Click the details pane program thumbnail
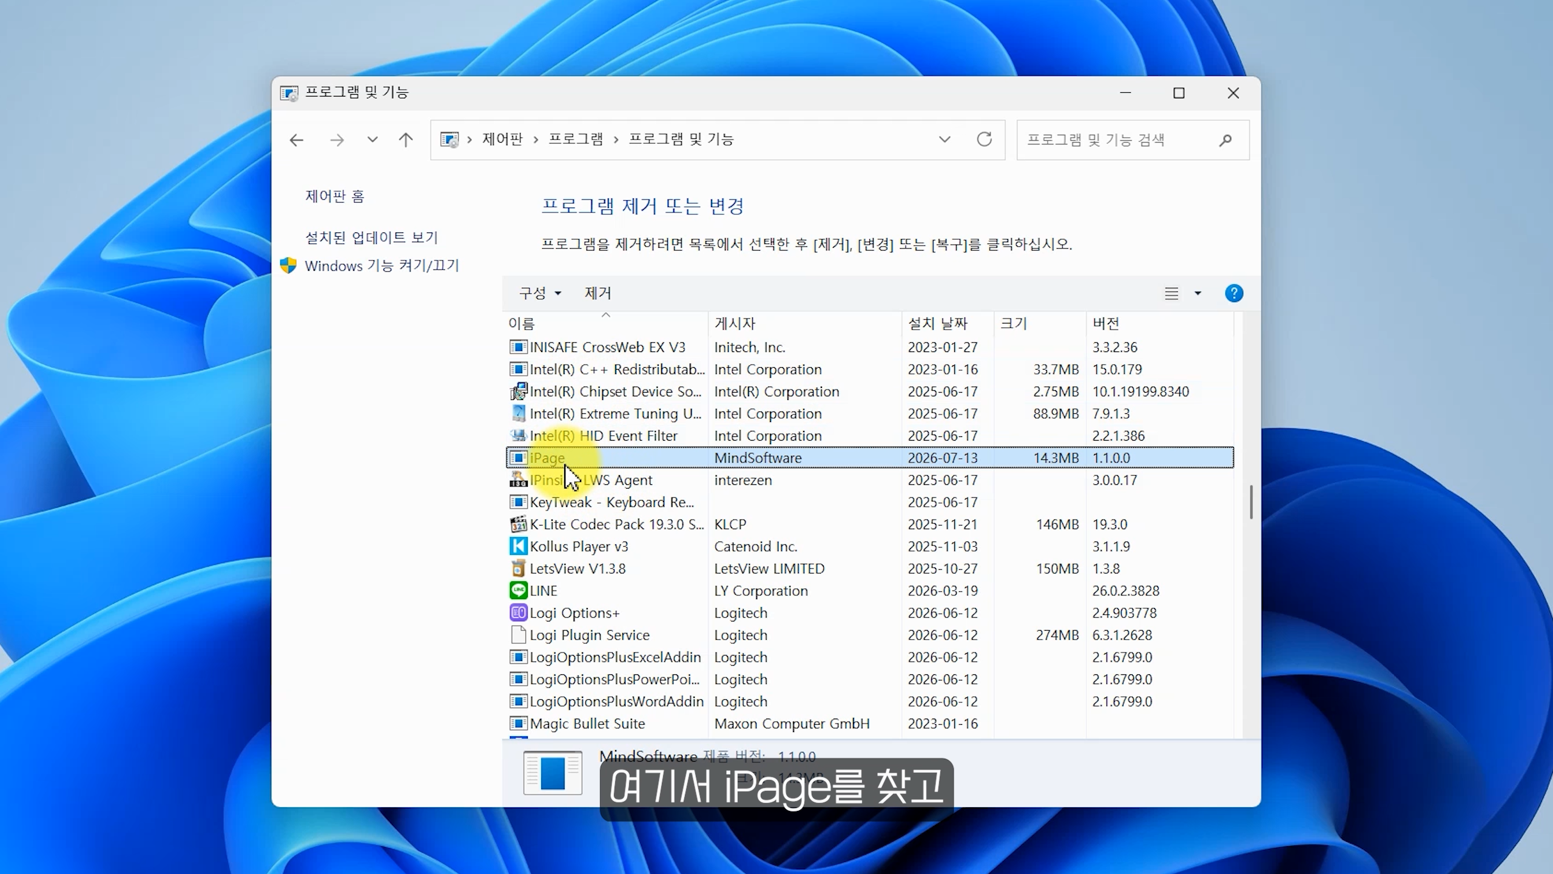This screenshot has height=874, width=1553. 553,773
